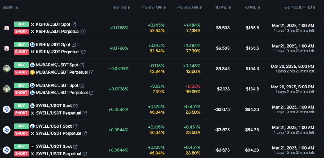Click the Binance logo beside MUBARAK Perpetual
Screen dimensions: 324x158
[32, 72]
